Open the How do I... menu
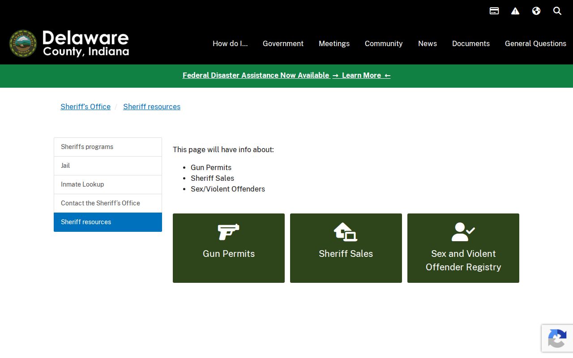 point(230,43)
